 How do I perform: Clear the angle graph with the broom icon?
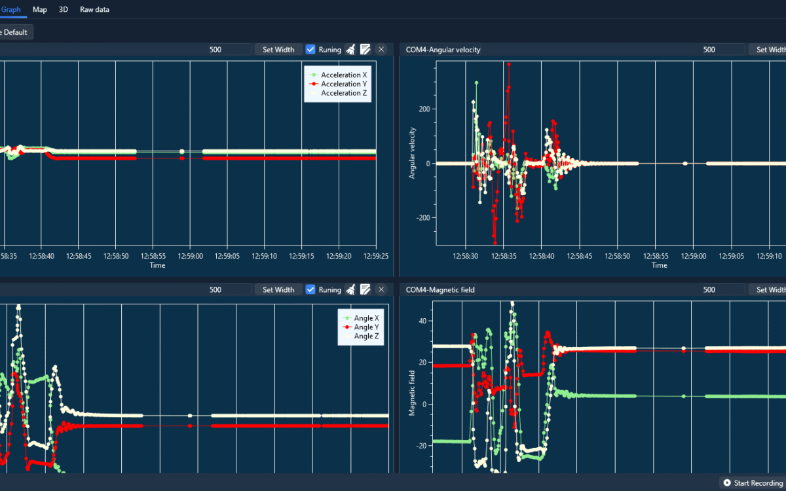coord(350,290)
